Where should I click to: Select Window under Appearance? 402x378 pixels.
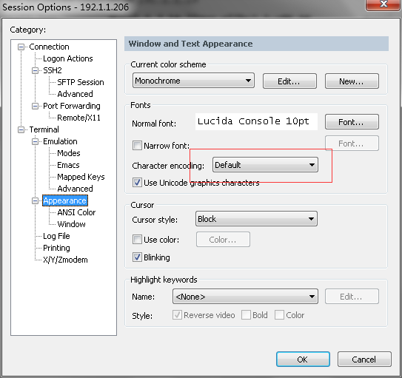72,224
